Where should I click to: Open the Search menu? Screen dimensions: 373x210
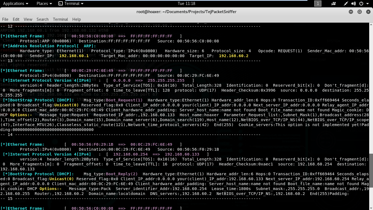42,19
